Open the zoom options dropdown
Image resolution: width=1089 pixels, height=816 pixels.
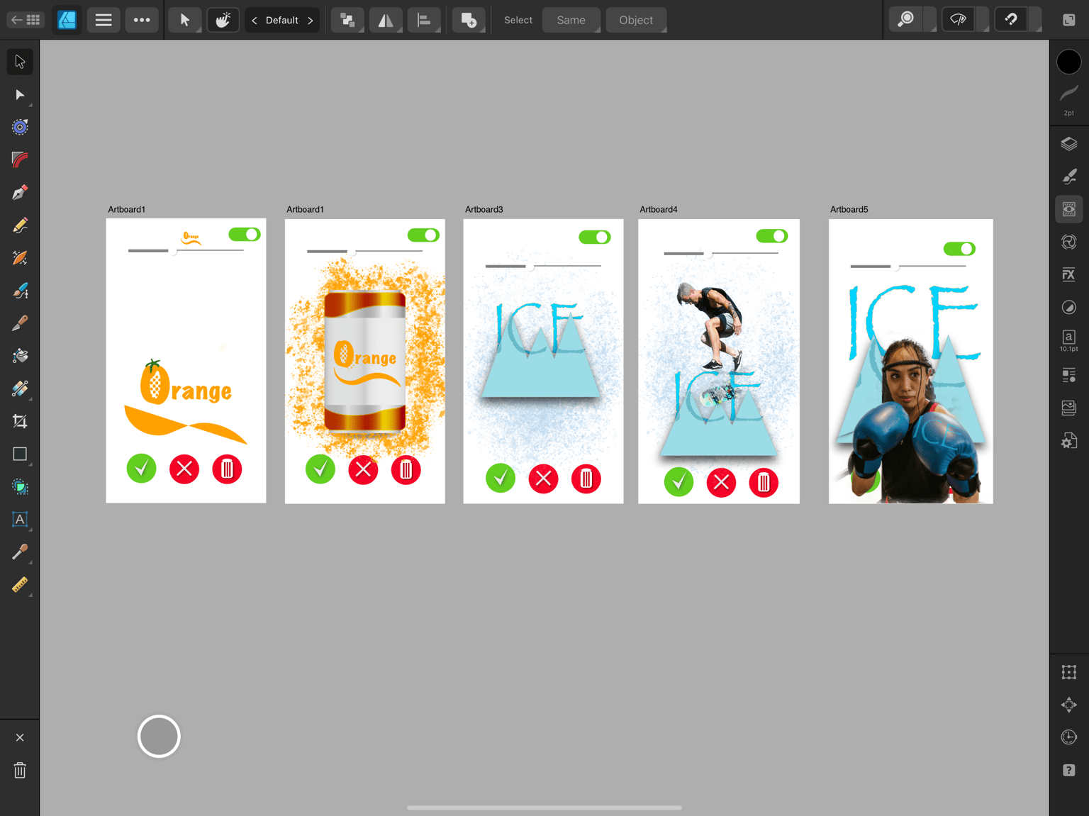[930, 20]
